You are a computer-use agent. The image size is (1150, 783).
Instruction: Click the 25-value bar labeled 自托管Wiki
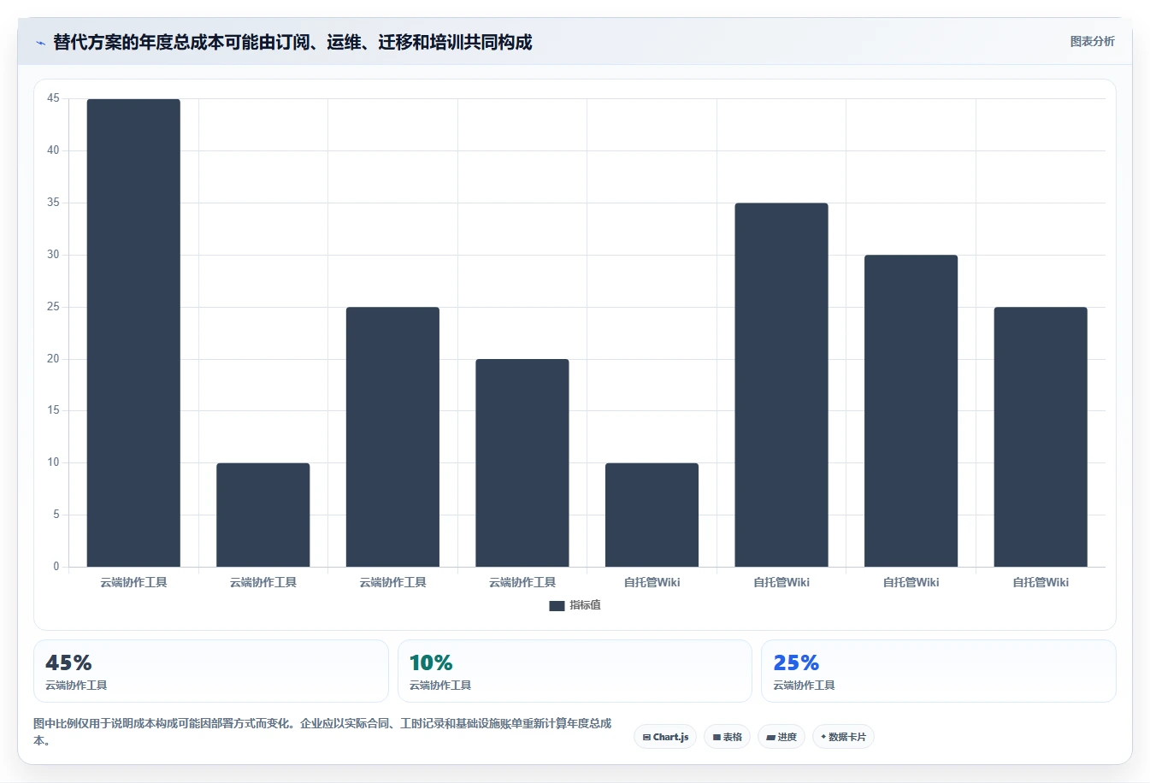click(1041, 437)
